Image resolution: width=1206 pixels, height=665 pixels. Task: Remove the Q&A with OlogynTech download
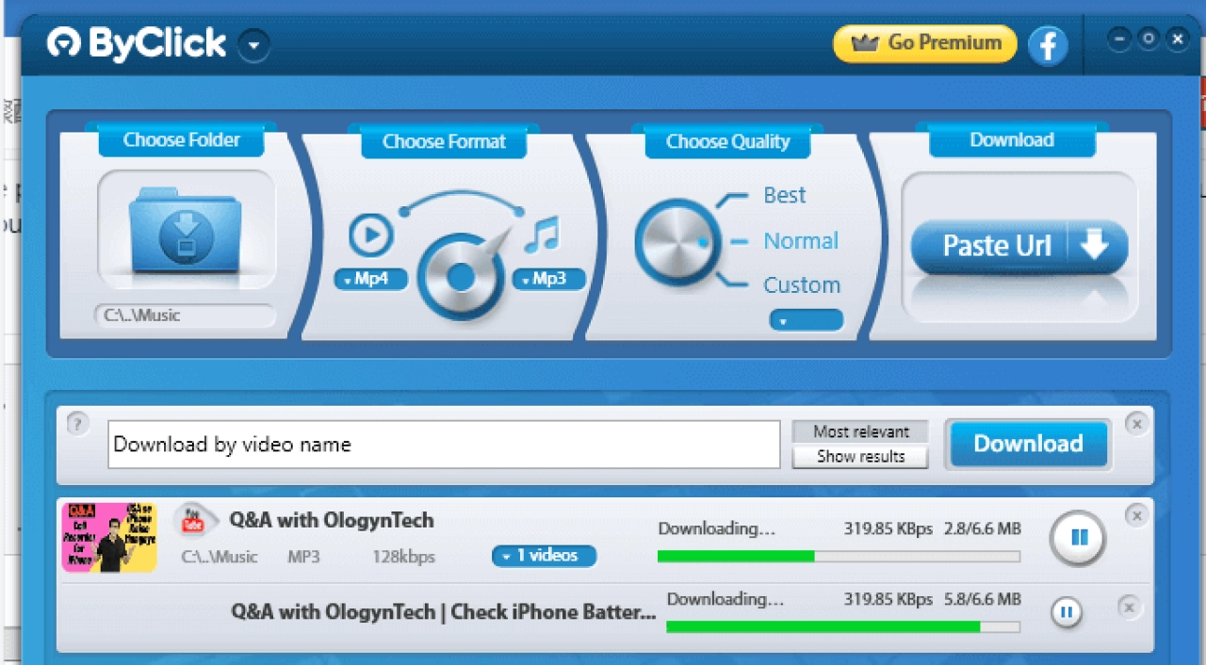(1136, 515)
